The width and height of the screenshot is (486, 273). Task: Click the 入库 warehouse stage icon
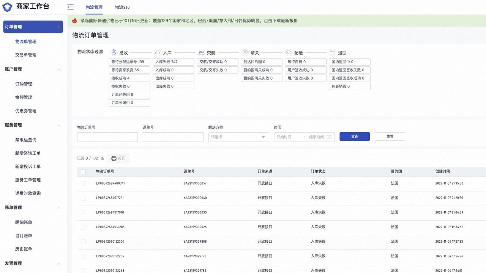[x=158, y=52]
